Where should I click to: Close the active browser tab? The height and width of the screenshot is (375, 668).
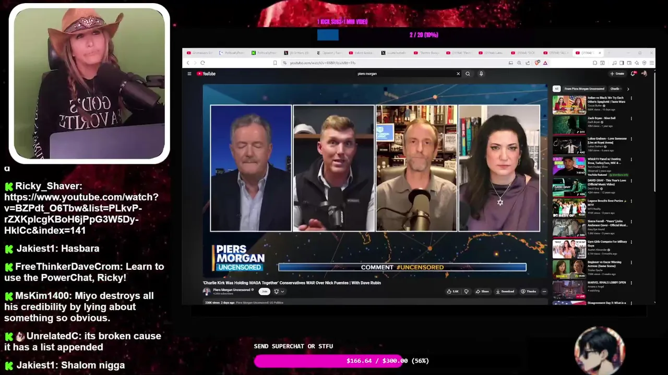point(600,53)
